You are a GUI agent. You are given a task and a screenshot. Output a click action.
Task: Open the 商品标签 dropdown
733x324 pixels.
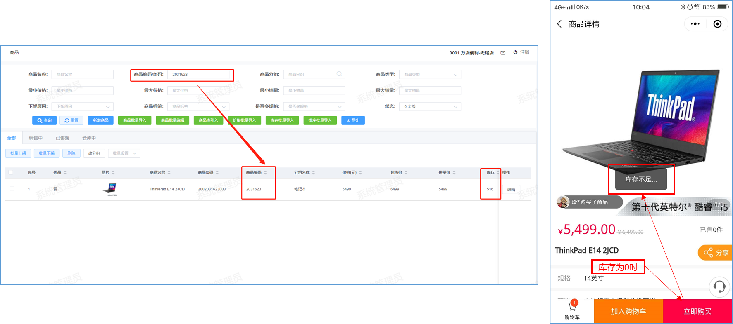coord(198,106)
